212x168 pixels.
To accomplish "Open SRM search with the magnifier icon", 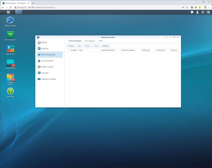I will tap(203, 12).
